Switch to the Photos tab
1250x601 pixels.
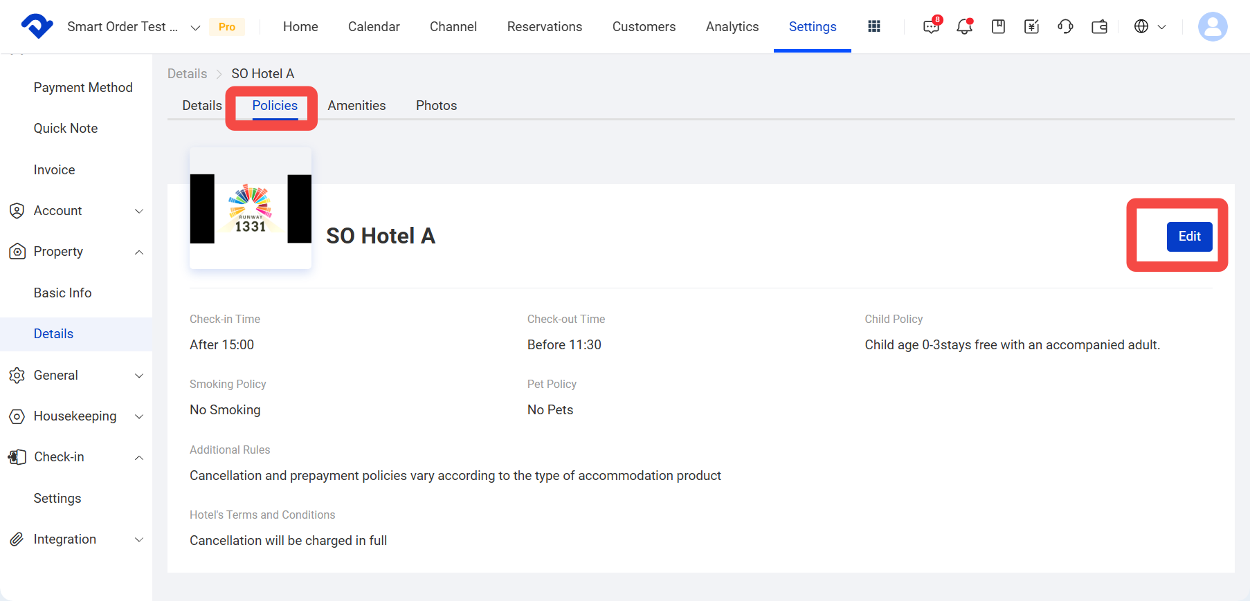tap(437, 105)
